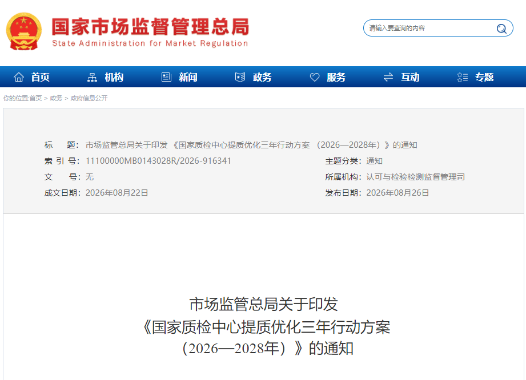Click the 政务 breadcrumb link

(x=56, y=98)
